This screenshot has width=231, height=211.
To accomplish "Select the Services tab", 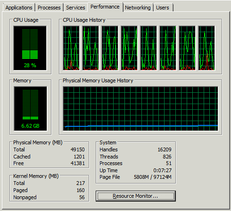I will (x=75, y=8).
